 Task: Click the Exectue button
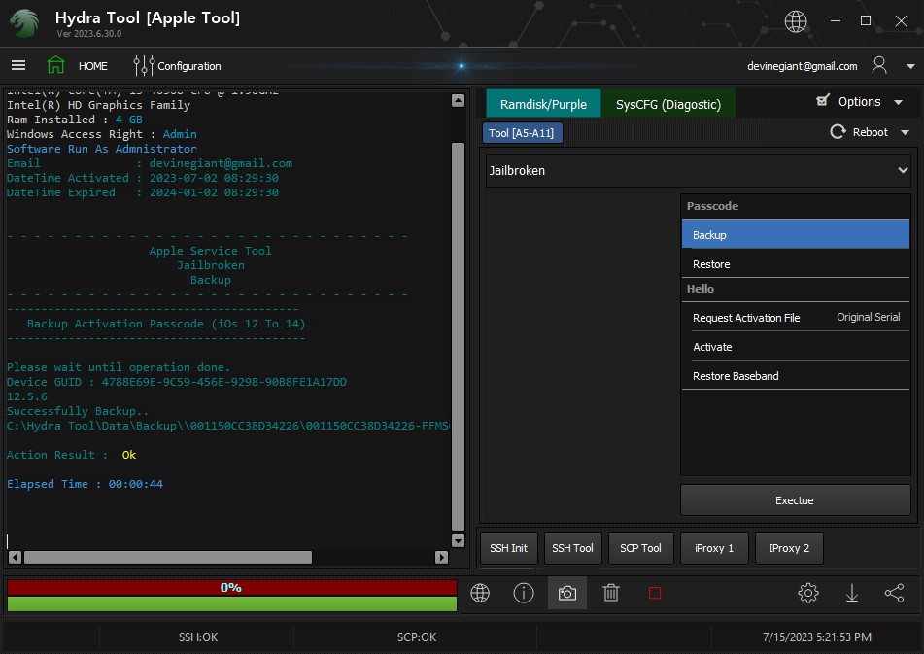[796, 500]
